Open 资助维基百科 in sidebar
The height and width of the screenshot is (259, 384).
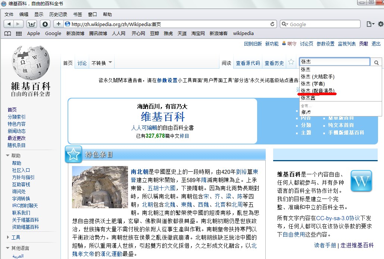(x=25, y=227)
